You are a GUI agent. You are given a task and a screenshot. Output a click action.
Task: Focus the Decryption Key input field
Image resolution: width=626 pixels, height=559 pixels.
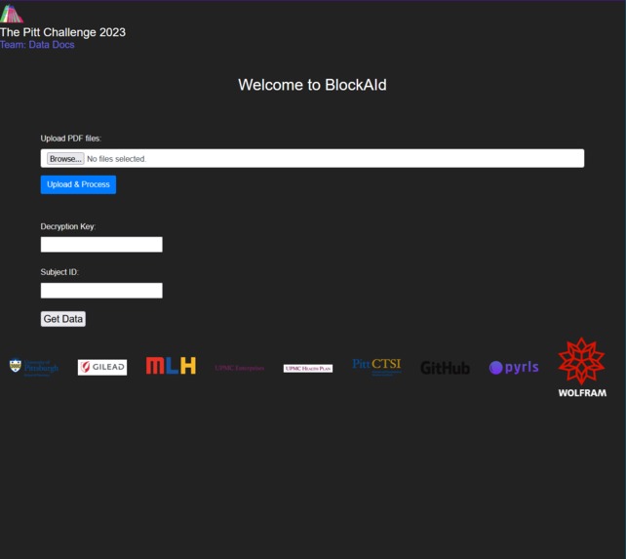click(x=101, y=244)
